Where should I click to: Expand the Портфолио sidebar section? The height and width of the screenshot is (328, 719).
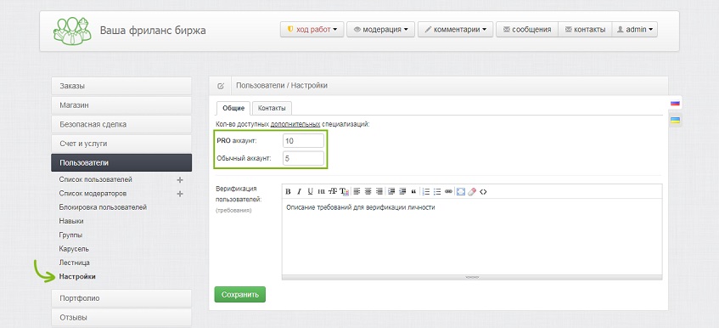point(121,298)
